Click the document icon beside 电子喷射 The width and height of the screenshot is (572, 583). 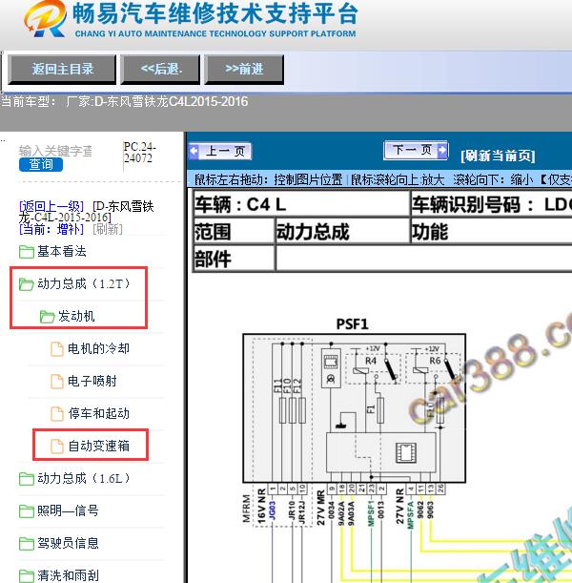point(57,382)
